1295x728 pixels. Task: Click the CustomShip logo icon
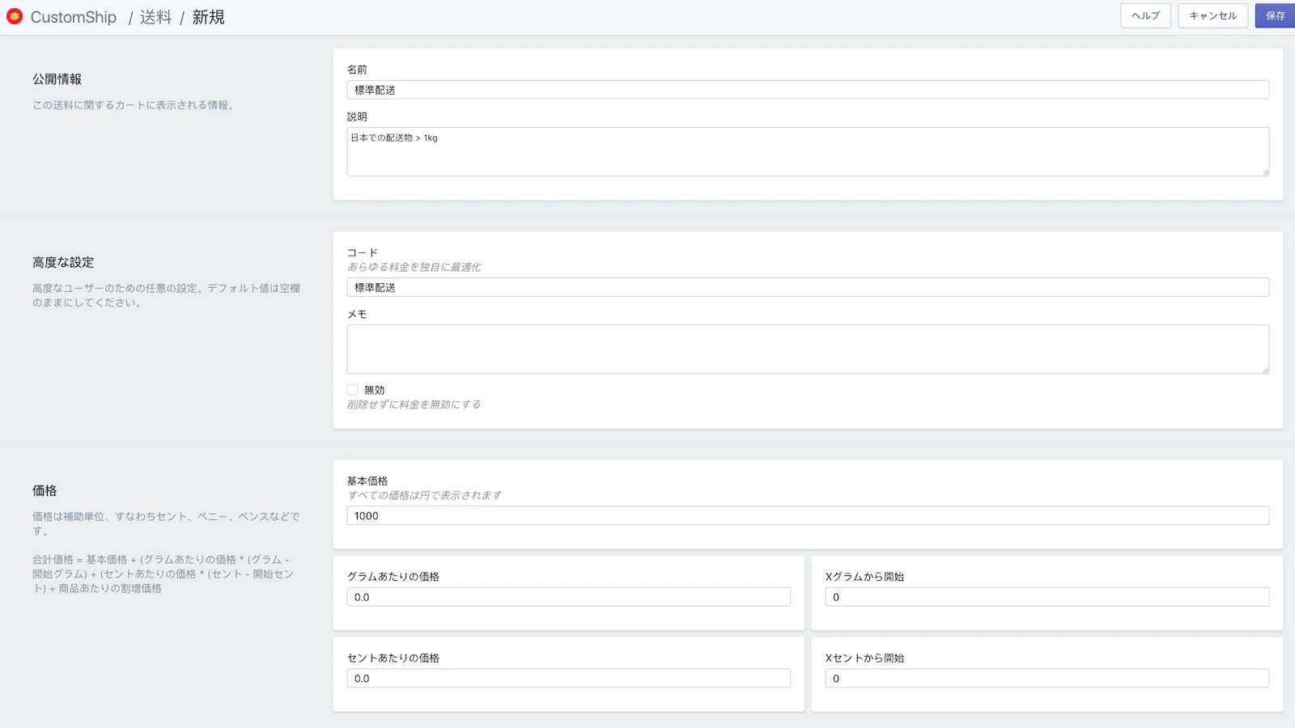[15, 16]
